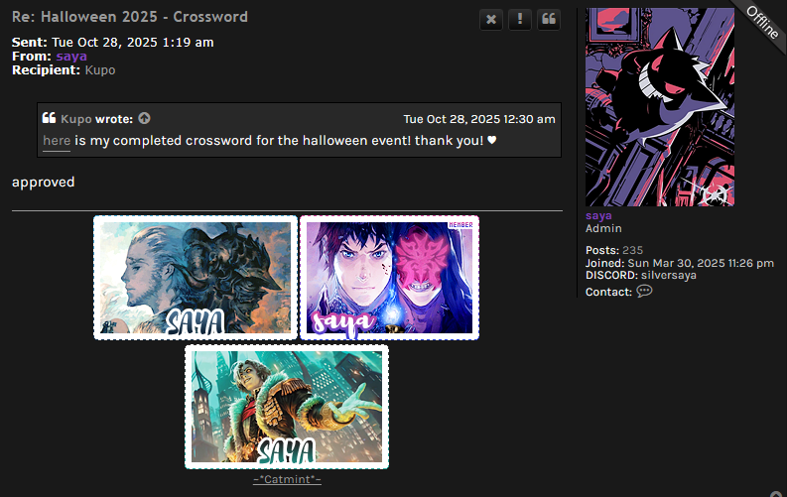Click the first SAYA signature banner with armored knight
Viewport: 787px width, 497px height.
pos(196,278)
